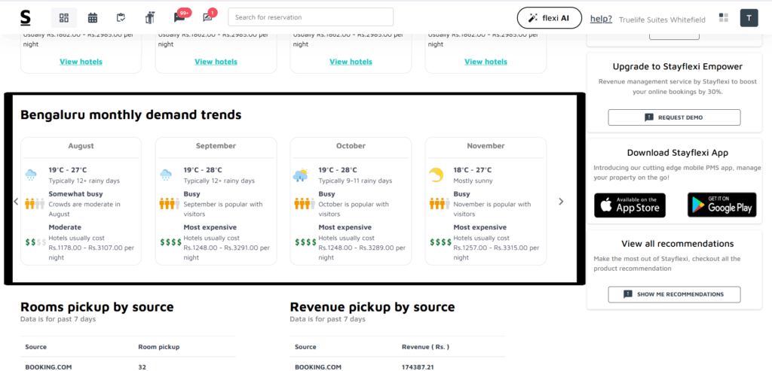Click the second View hotels link
The height and width of the screenshot is (371, 772).
point(216,62)
